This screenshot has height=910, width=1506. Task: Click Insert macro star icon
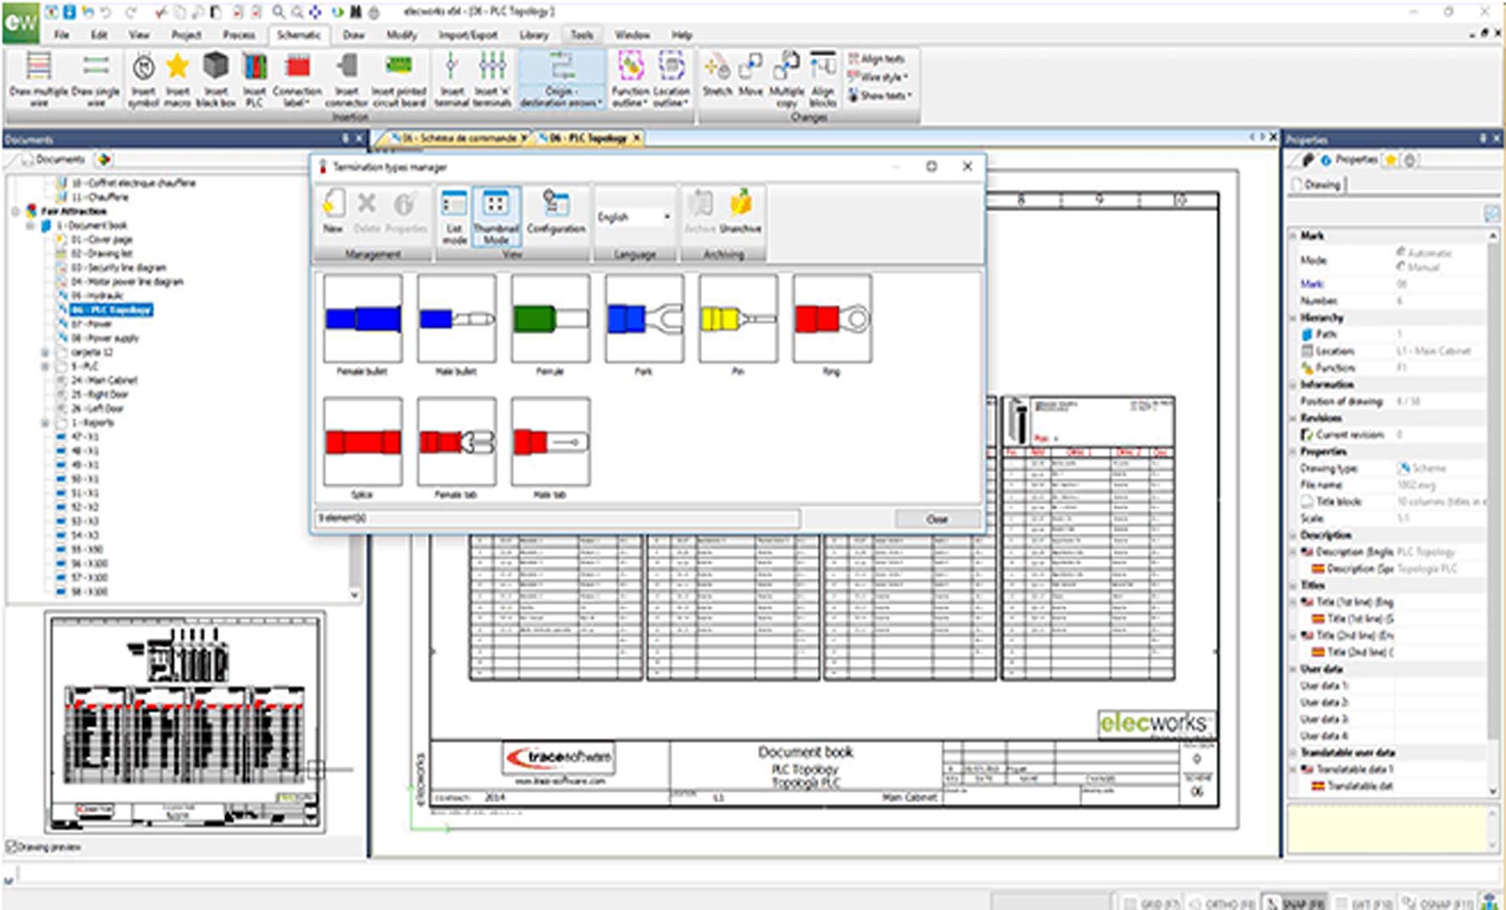tap(178, 77)
